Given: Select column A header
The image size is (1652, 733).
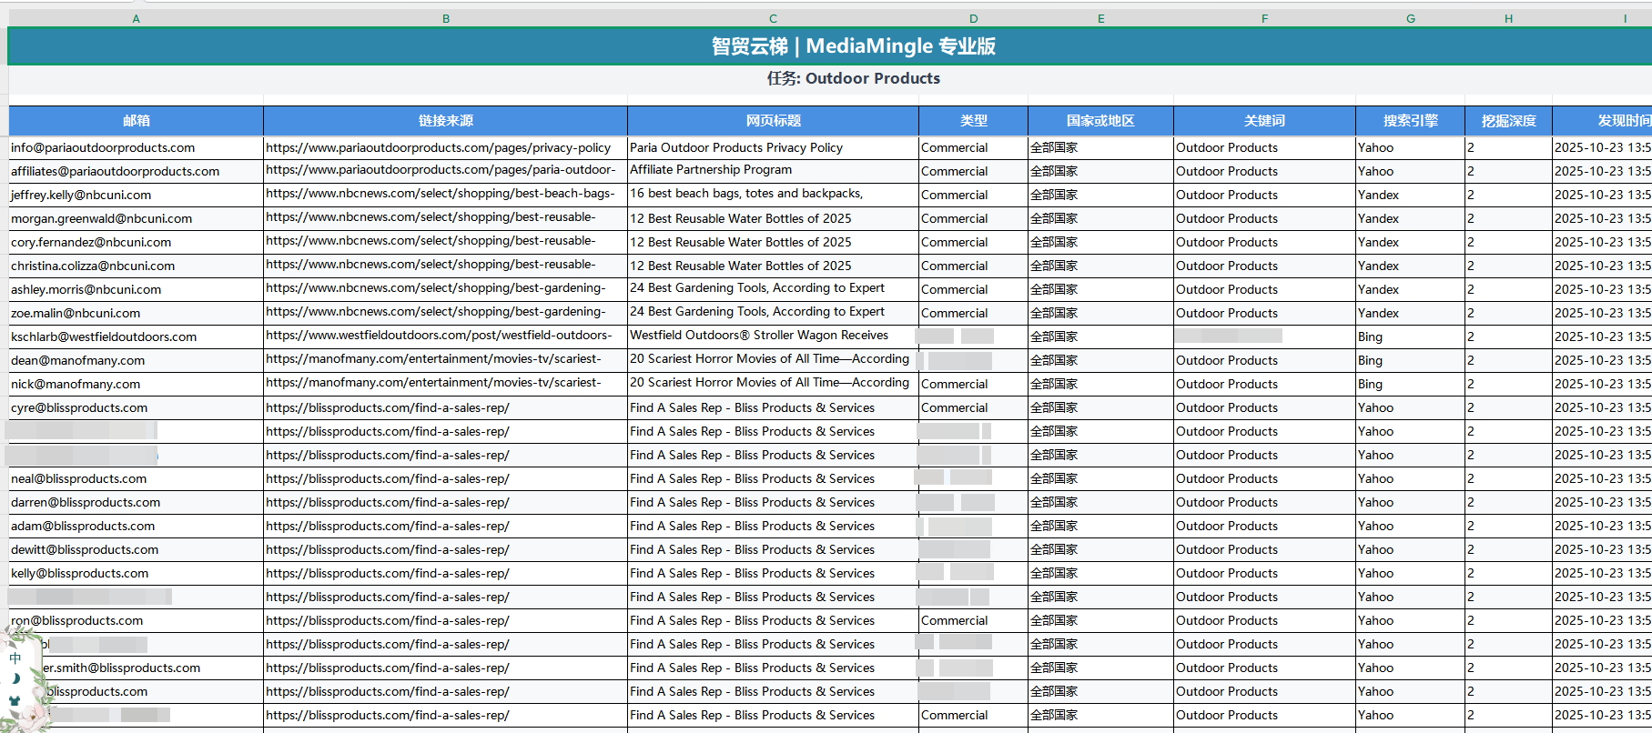Looking at the screenshot, I should tap(137, 18).
